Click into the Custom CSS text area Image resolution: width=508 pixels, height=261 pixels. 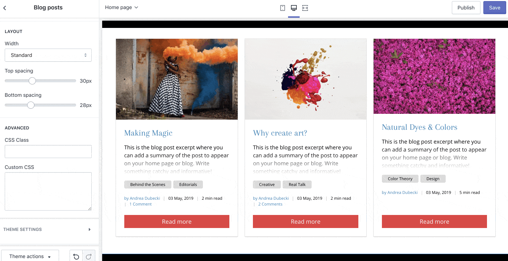[x=48, y=191]
